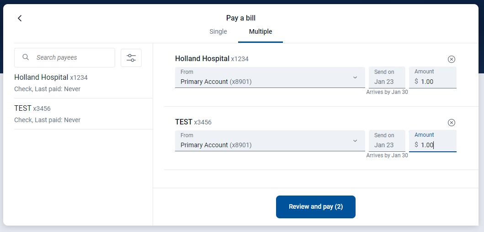Click the magnifier icon in search payees
Screen dimensions: 484x232
coord(26,57)
